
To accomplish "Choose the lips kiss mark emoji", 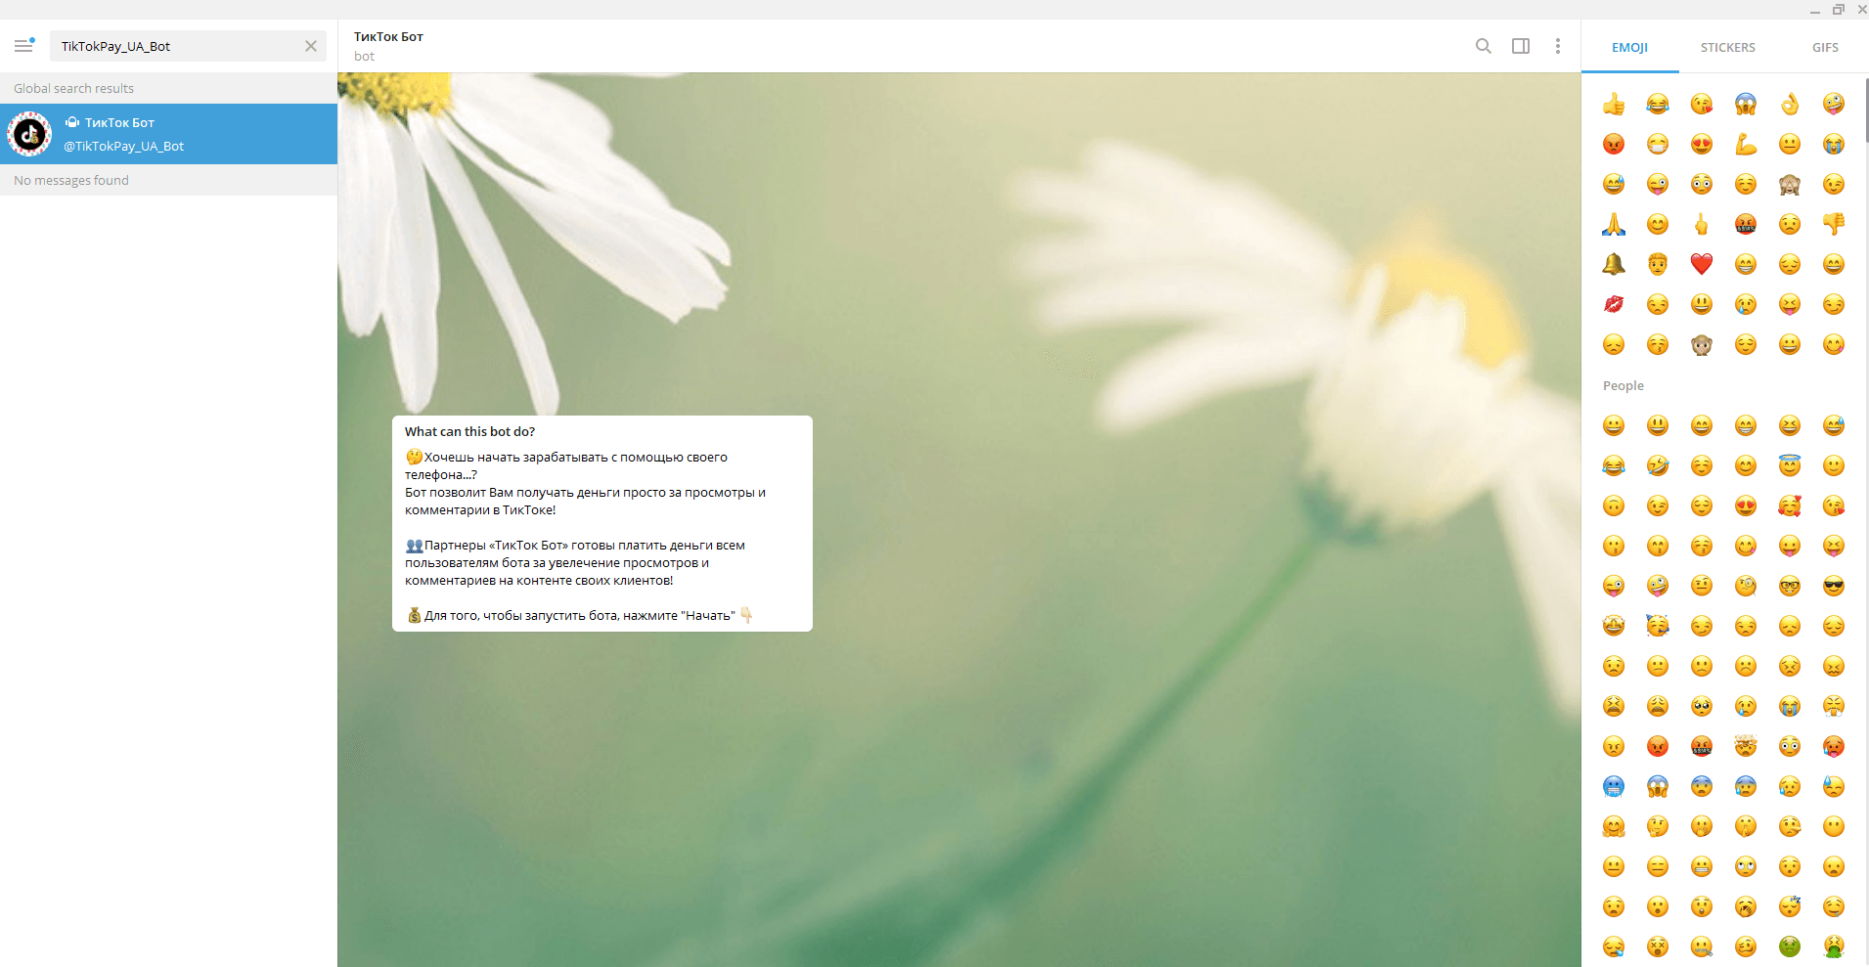I will pos(1614,304).
